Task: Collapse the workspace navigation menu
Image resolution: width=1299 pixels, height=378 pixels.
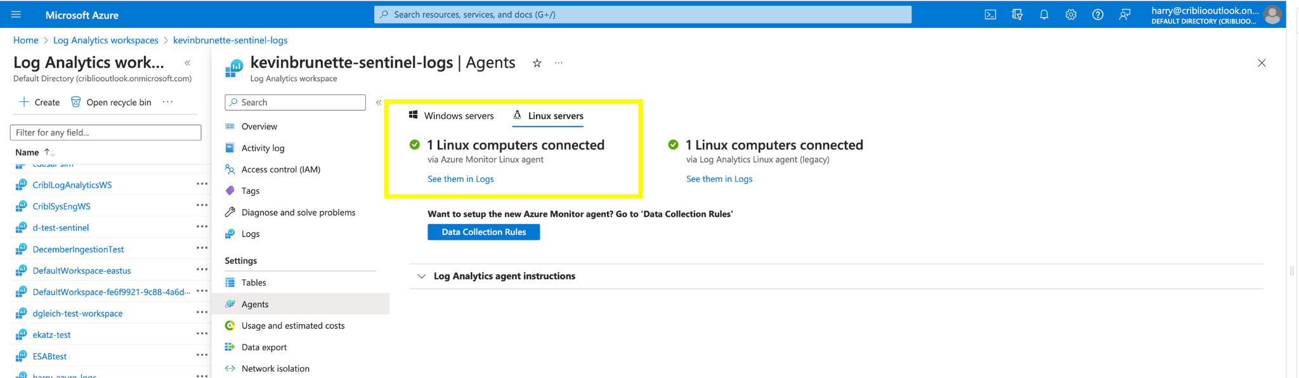Action: [x=379, y=103]
